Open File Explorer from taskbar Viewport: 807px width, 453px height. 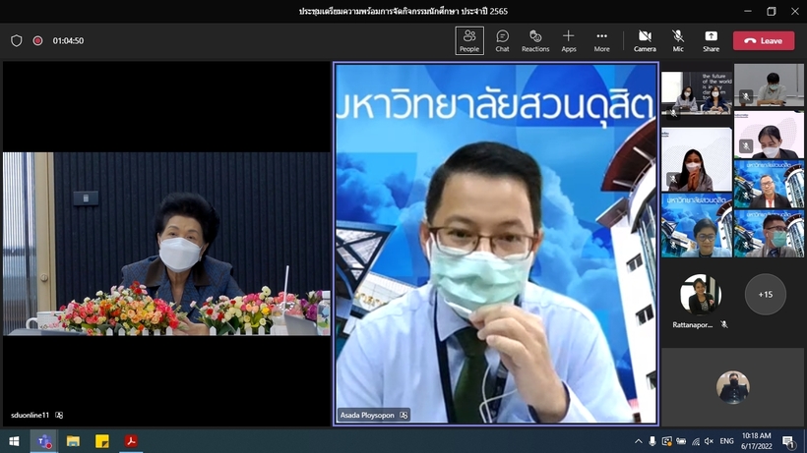pos(73,440)
